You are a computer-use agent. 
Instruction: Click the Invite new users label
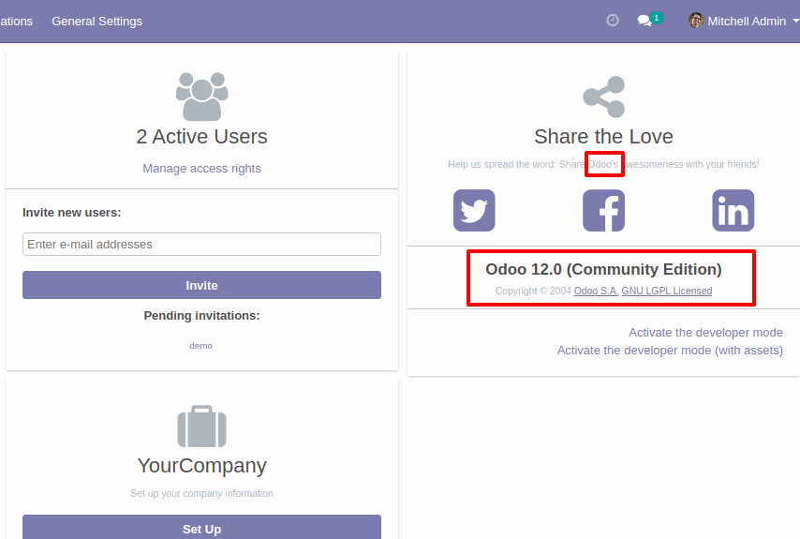(x=72, y=213)
